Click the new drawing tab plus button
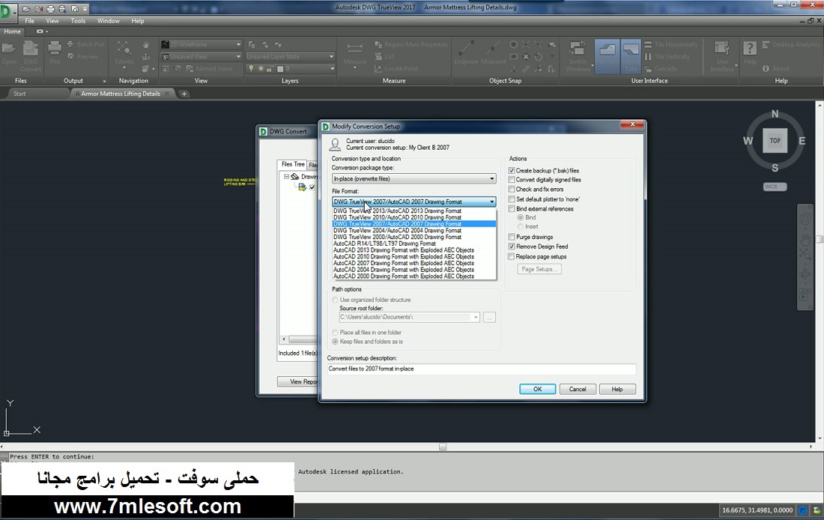 click(x=184, y=94)
